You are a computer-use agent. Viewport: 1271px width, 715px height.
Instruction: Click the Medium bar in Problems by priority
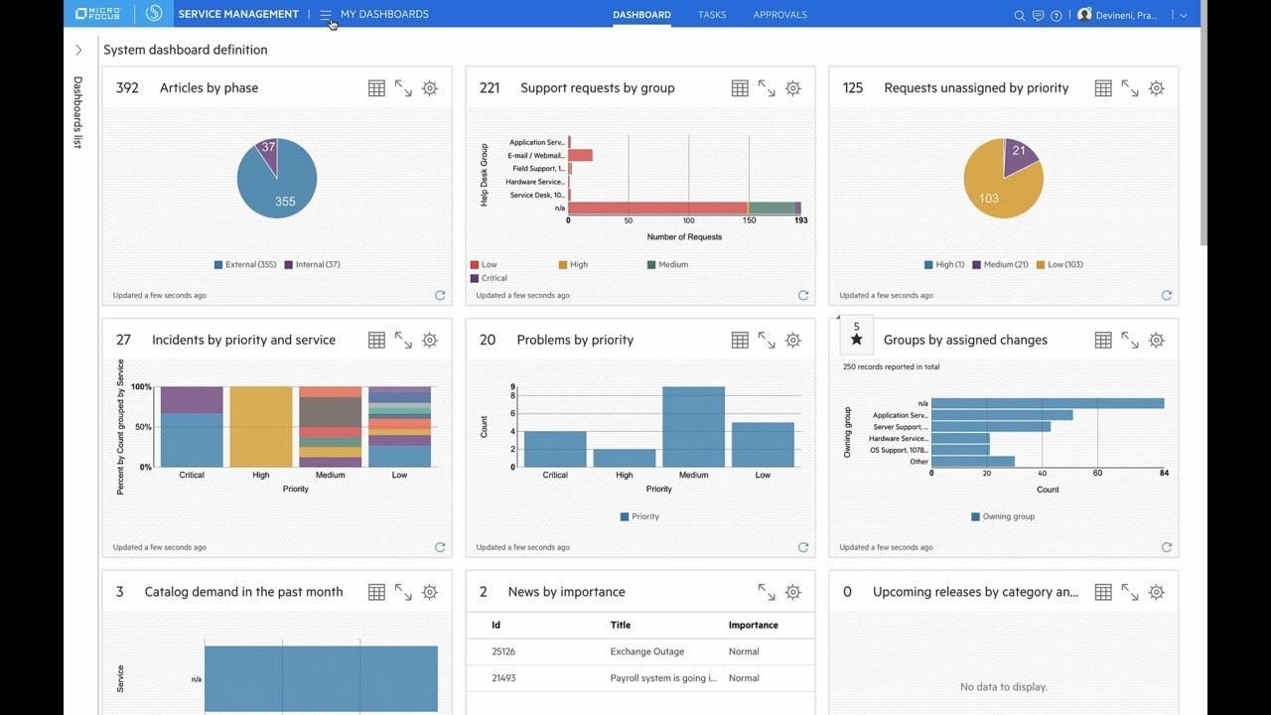(693, 427)
